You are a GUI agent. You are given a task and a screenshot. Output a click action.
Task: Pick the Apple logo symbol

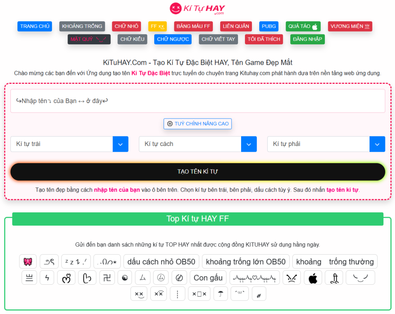click(313, 278)
